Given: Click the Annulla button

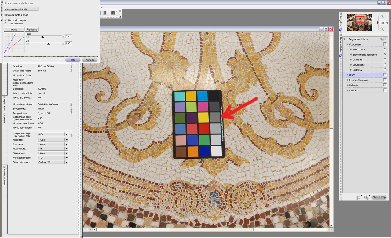Looking at the screenshot, I should pos(90,60).
